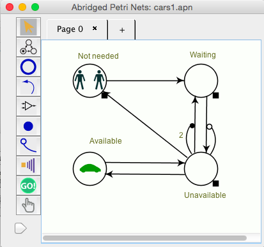Run simulation with the GO! button
The width and height of the screenshot is (264, 247).
point(28,186)
